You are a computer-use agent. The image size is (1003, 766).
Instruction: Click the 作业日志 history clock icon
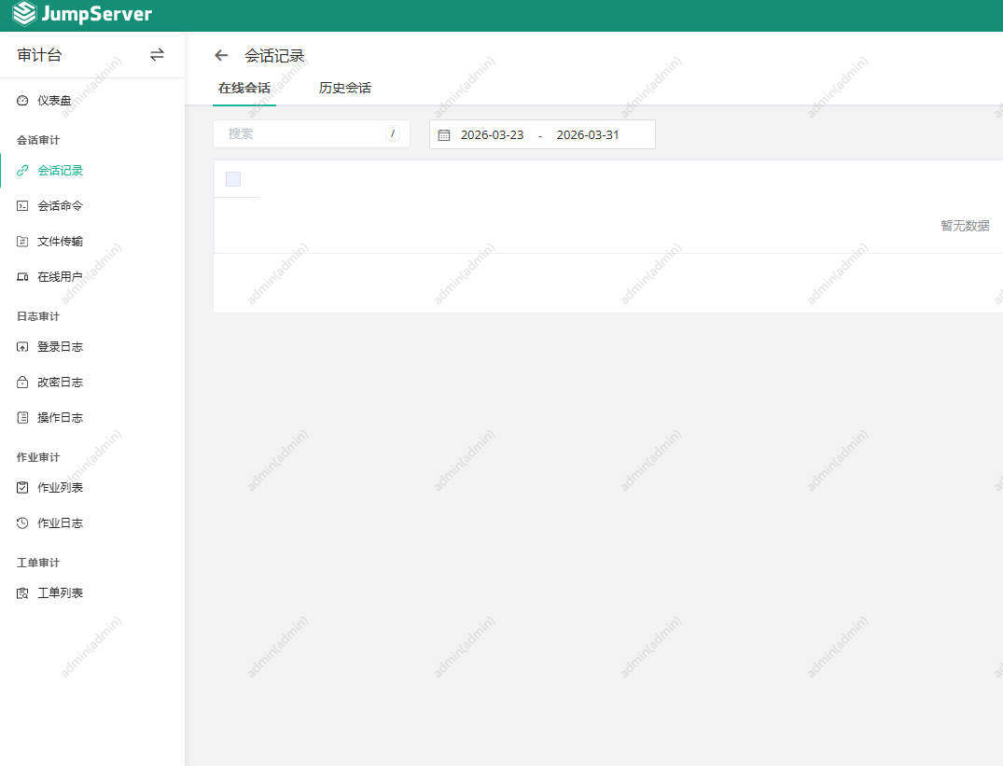(x=22, y=523)
